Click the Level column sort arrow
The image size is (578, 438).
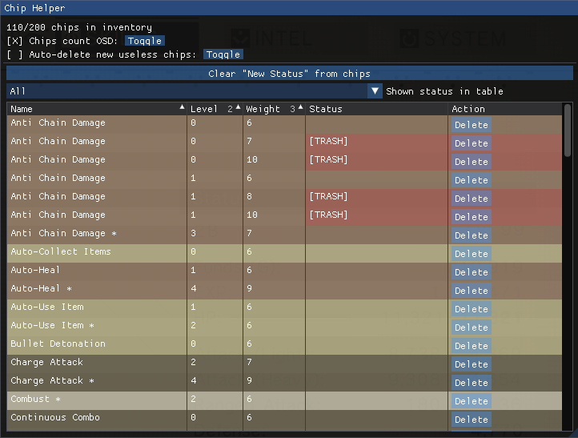[x=238, y=107]
